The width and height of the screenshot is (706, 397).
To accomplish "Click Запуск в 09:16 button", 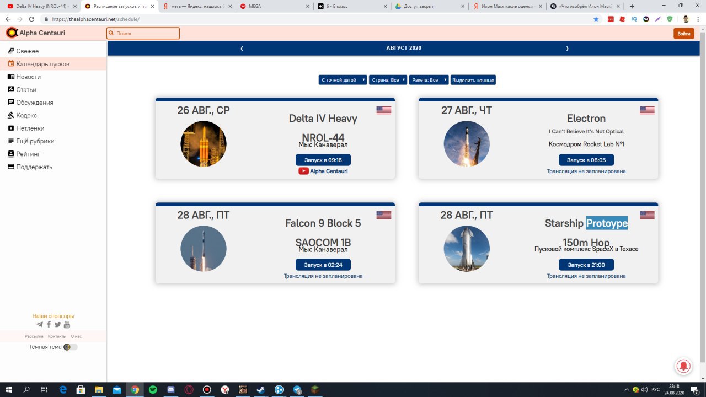I will (323, 160).
